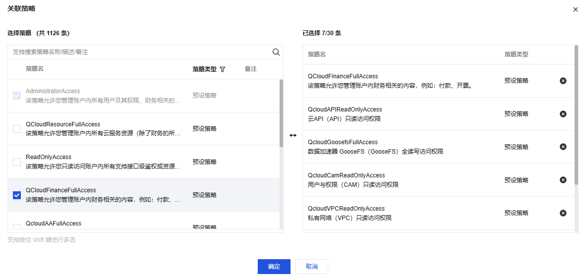Remove QcloudVPCReadOnlyAccess from selected list
Screen dimensions: 584x279
click(x=563, y=213)
